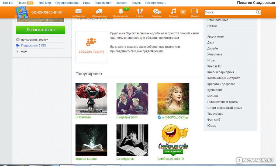Click ФОТОШОУ group name link
This screenshot has width=276, height=166.
click(175, 118)
